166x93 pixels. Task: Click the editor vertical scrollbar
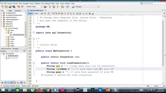coord(163,43)
